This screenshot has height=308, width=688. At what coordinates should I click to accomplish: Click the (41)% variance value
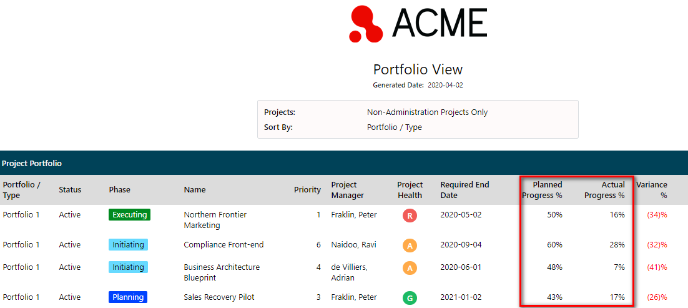pyautogui.click(x=657, y=267)
